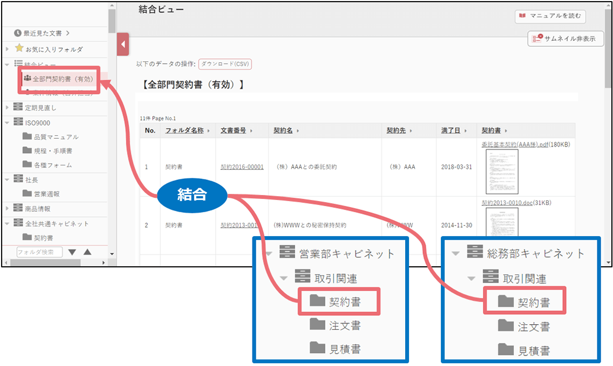Click the 営業部キャビネット cabinet icon
This screenshot has height=366, width=613.
click(x=287, y=252)
